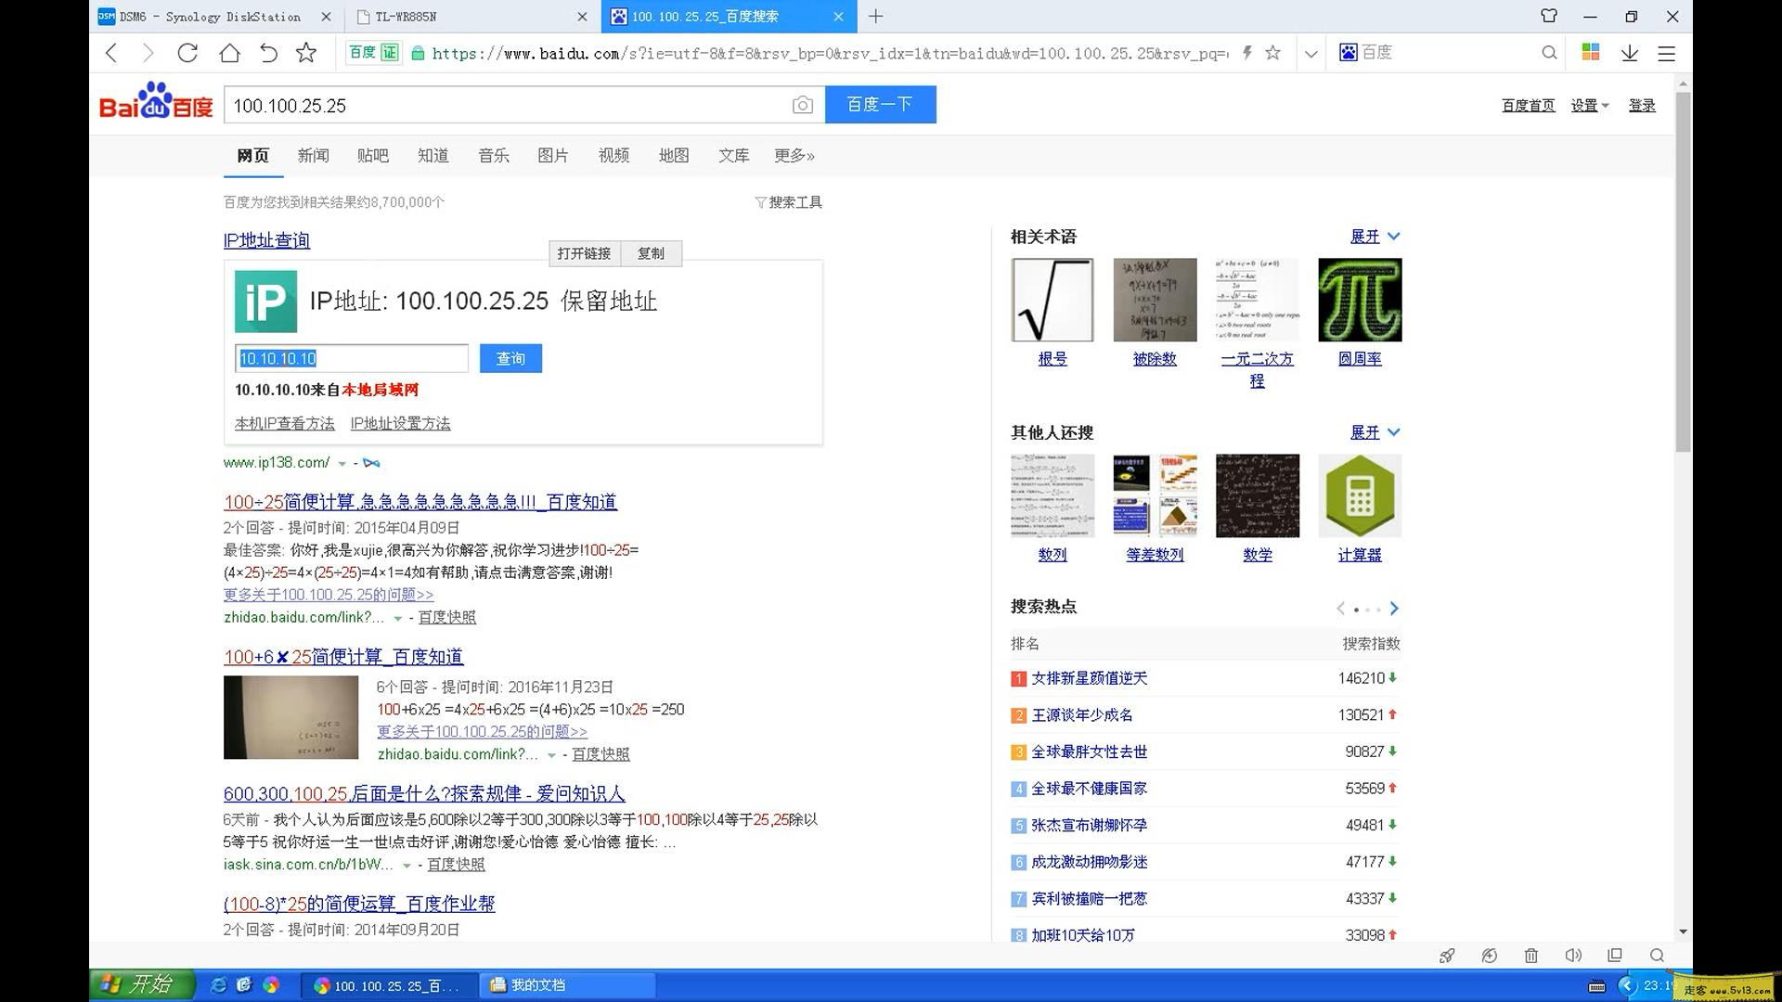The image size is (1782, 1002).
Task: Click the download manager arrow icon
Action: (x=1629, y=53)
